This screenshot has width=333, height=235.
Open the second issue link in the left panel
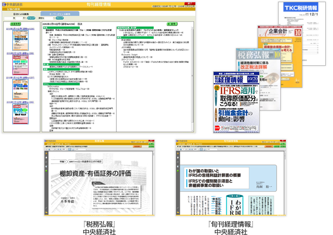(x=21, y=53)
